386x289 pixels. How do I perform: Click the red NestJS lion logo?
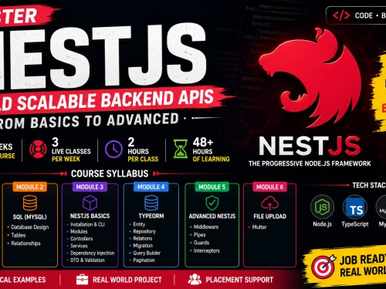click(310, 79)
